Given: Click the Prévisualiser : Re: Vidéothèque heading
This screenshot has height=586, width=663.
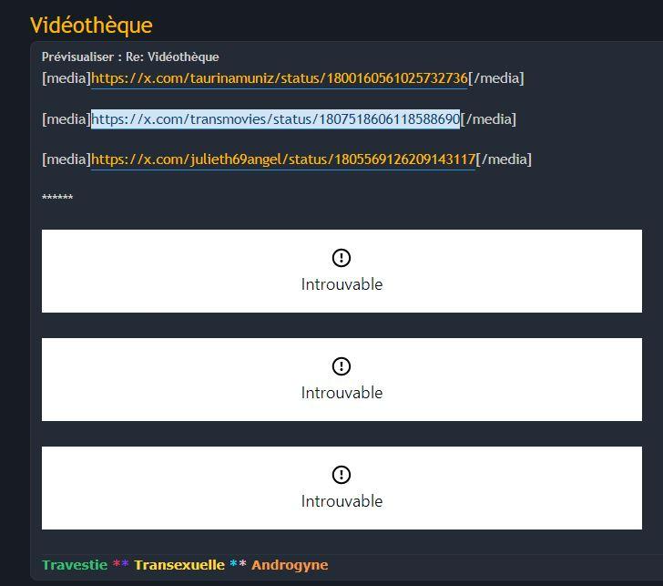Looking at the screenshot, I should pos(130,57).
